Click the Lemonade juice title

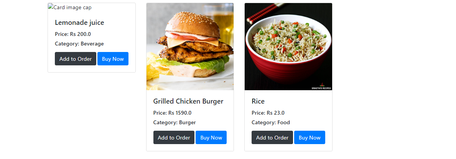point(79,23)
